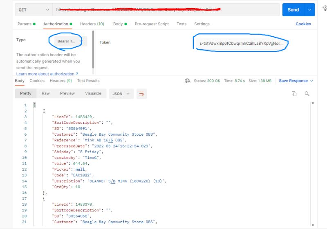Click the Status: 200 OK text

pyautogui.click(x=207, y=81)
